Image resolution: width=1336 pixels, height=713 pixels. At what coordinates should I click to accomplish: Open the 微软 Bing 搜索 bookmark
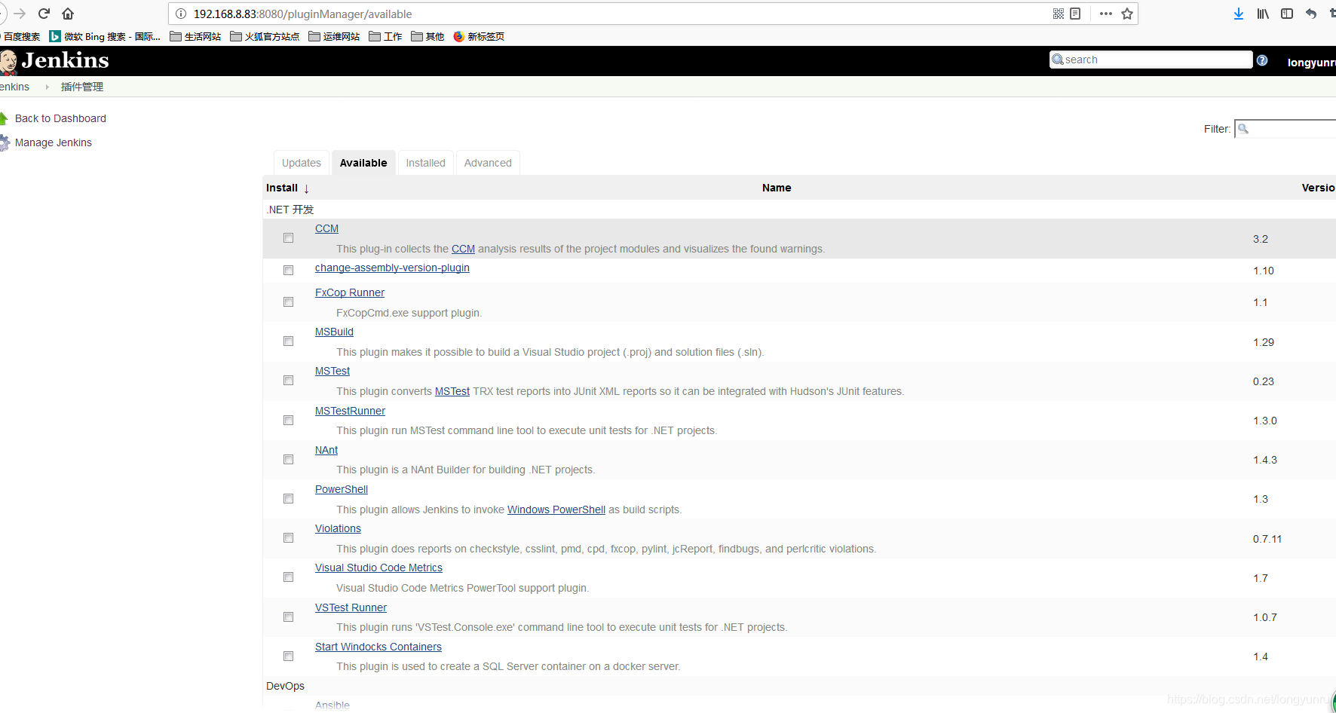105,36
